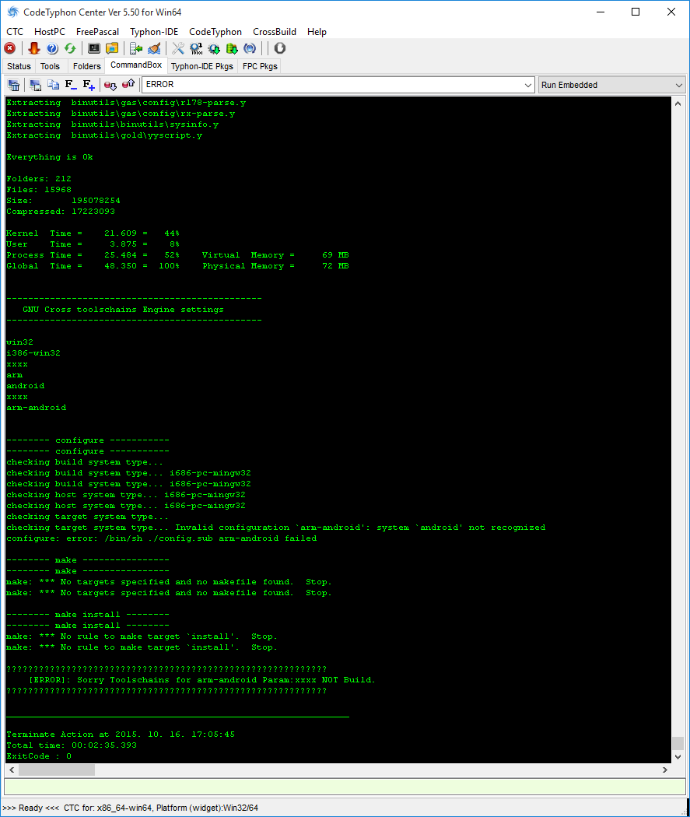Open the CodeTyphon menu
The image size is (690, 817).
[x=215, y=32]
